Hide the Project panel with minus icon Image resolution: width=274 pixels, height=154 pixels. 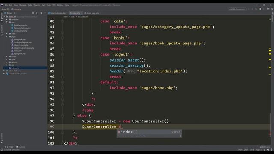(x=45, y=13)
